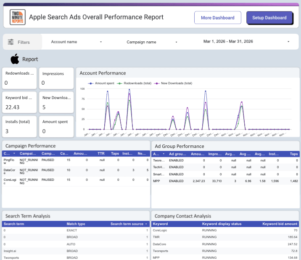Click the Two Minute Reports logo
The height and width of the screenshot is (260, 301).
pos(18,17)
